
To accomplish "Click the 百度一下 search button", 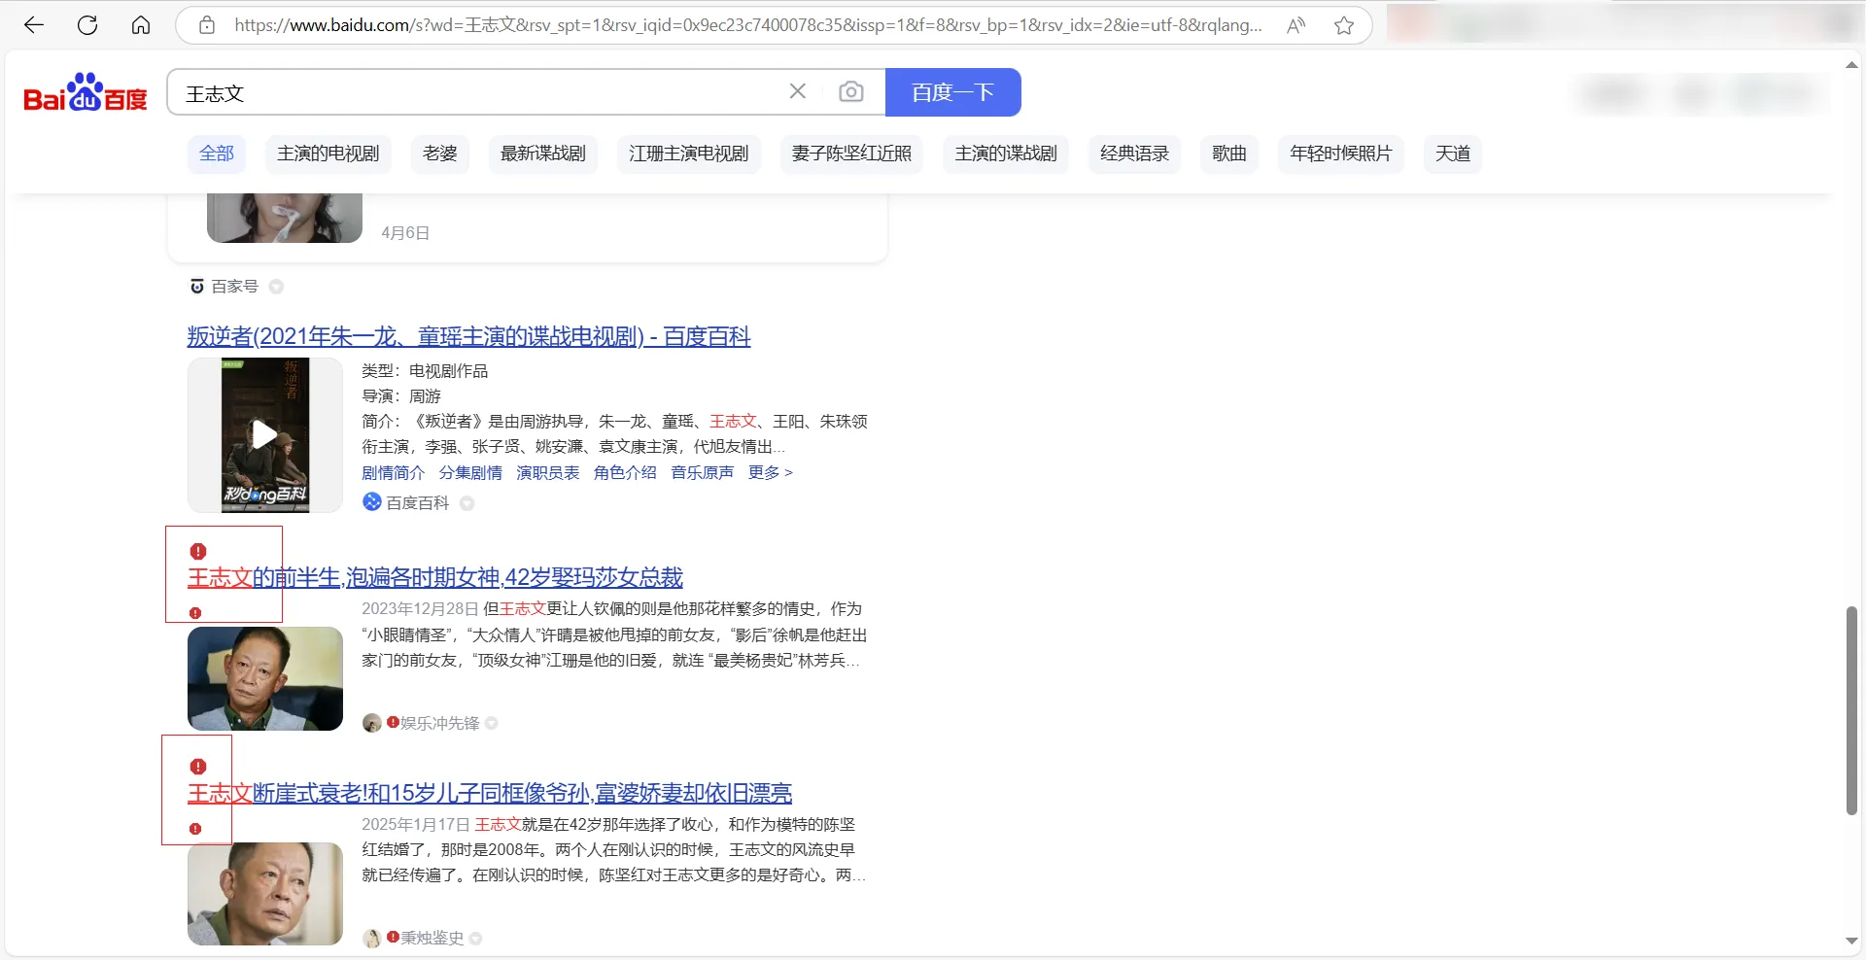I will coord(952,92).
